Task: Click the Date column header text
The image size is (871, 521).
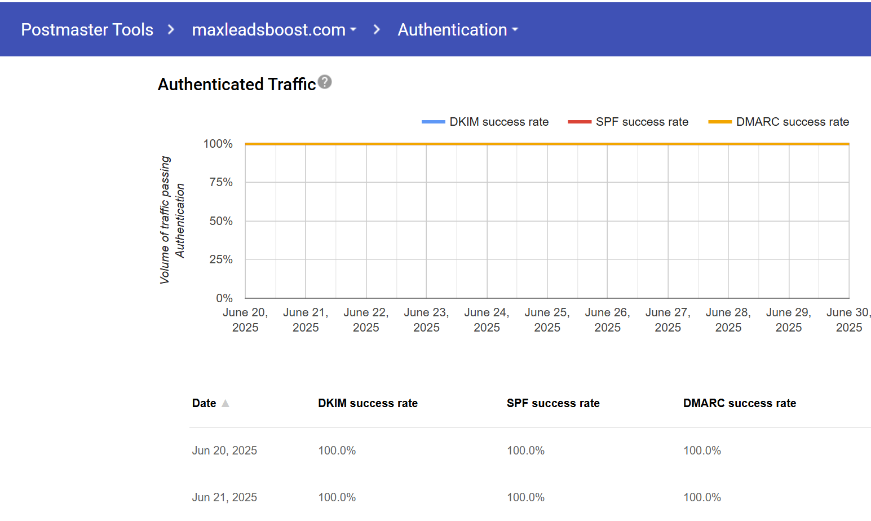Action: tap(204, 403)
